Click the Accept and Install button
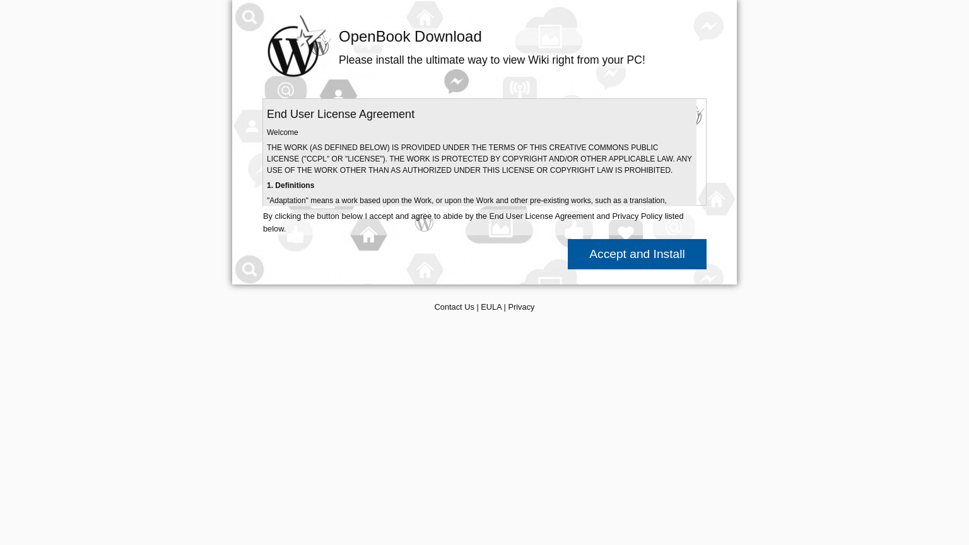 click(637, 254)
